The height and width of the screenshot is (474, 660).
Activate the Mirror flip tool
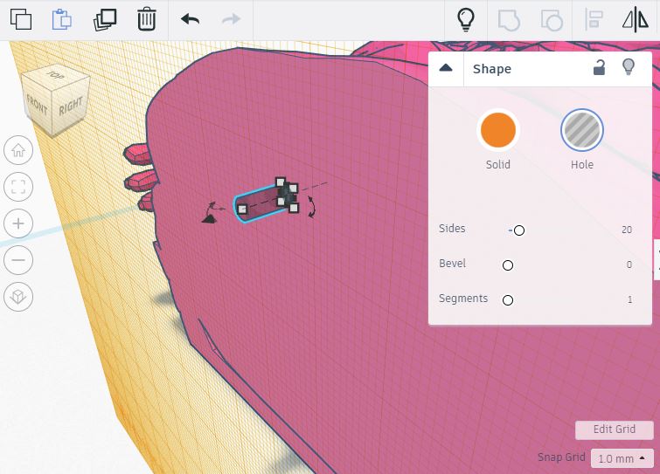coord(636,20)
